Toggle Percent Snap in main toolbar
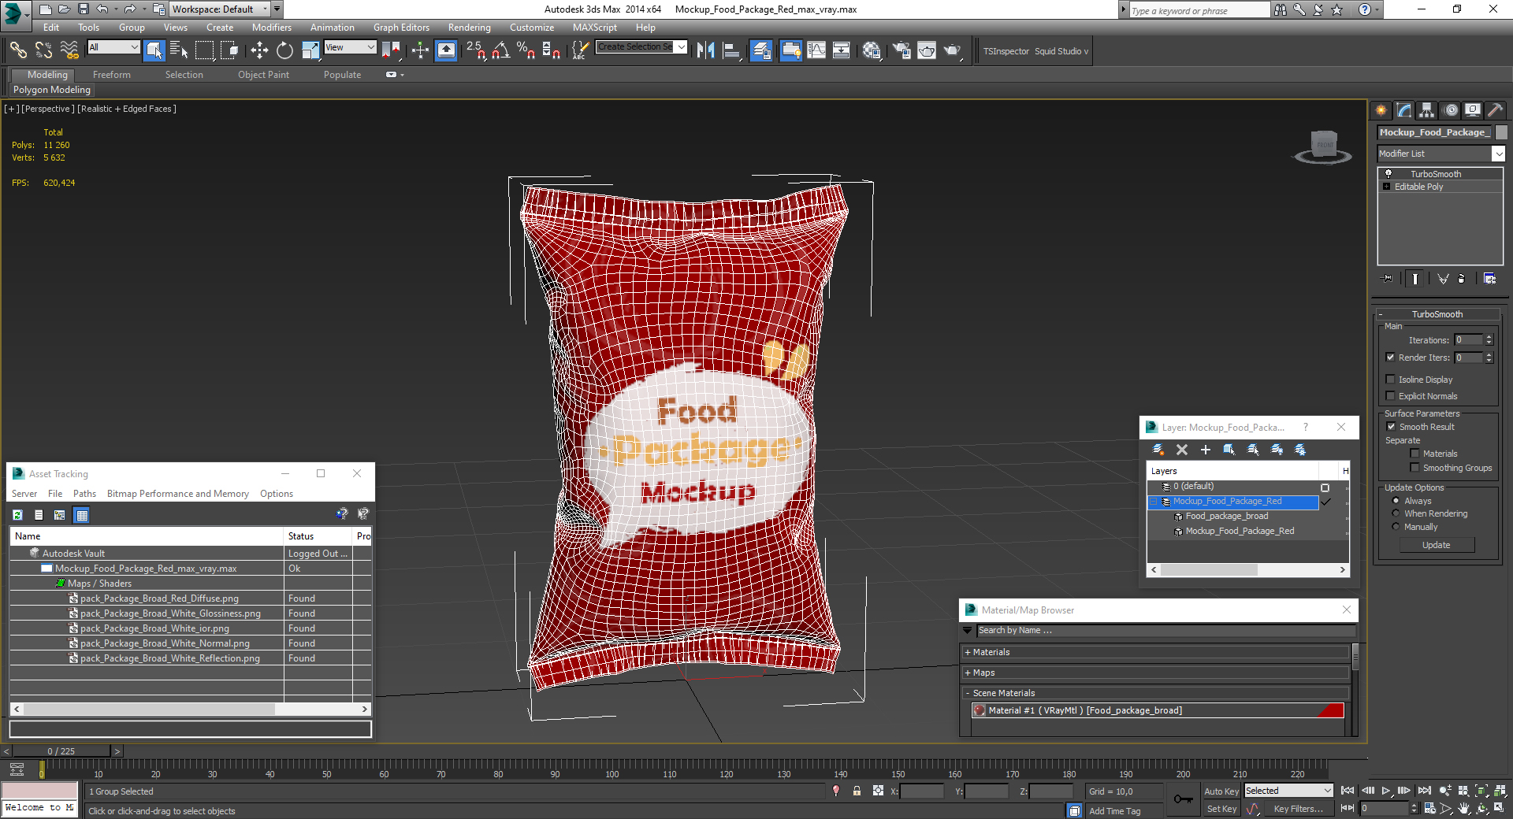1513x819 pixels. [526, 51]
